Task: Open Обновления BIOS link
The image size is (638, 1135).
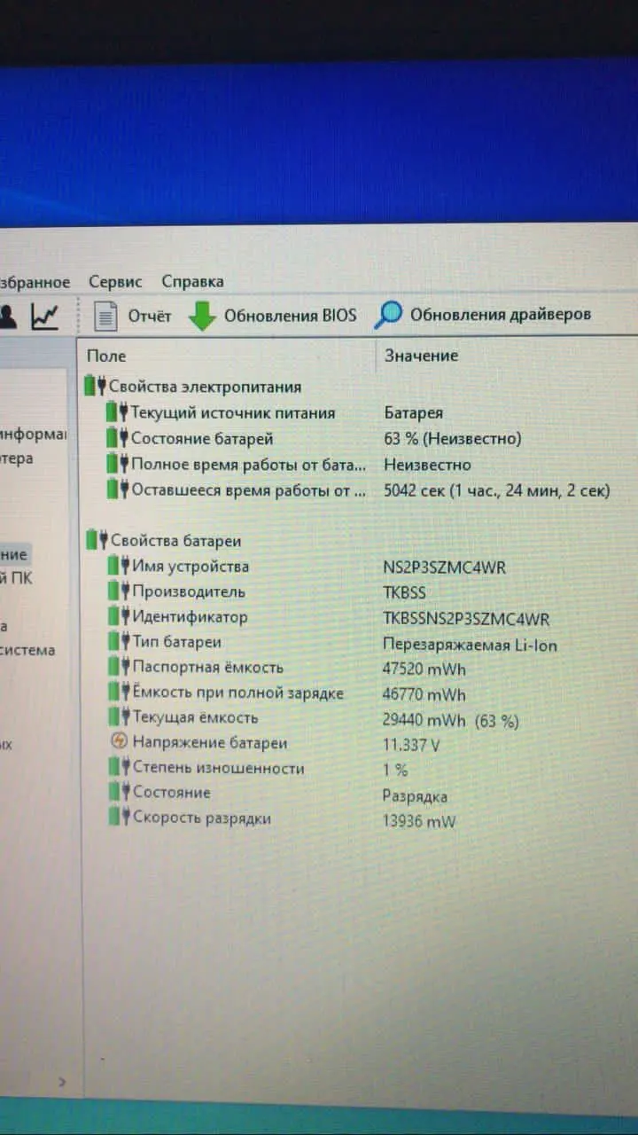Action: click(290, 315)
